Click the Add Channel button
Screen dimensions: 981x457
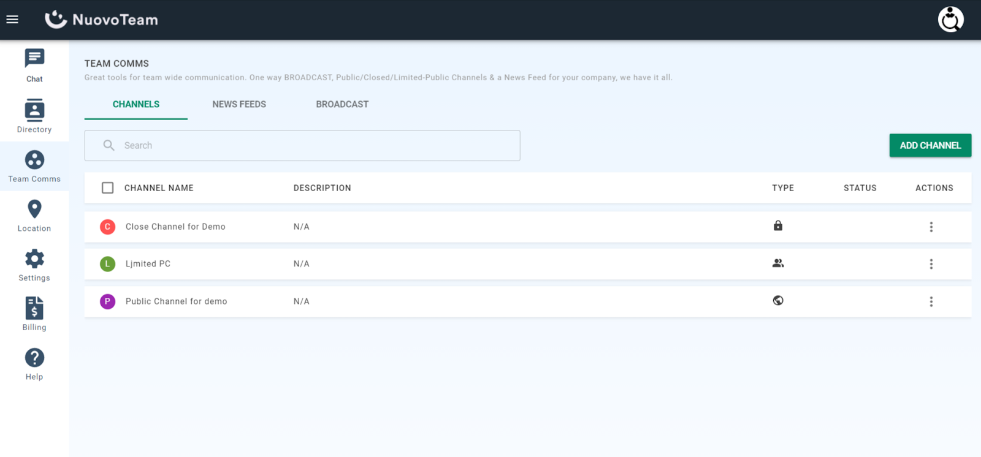point(929,146)
